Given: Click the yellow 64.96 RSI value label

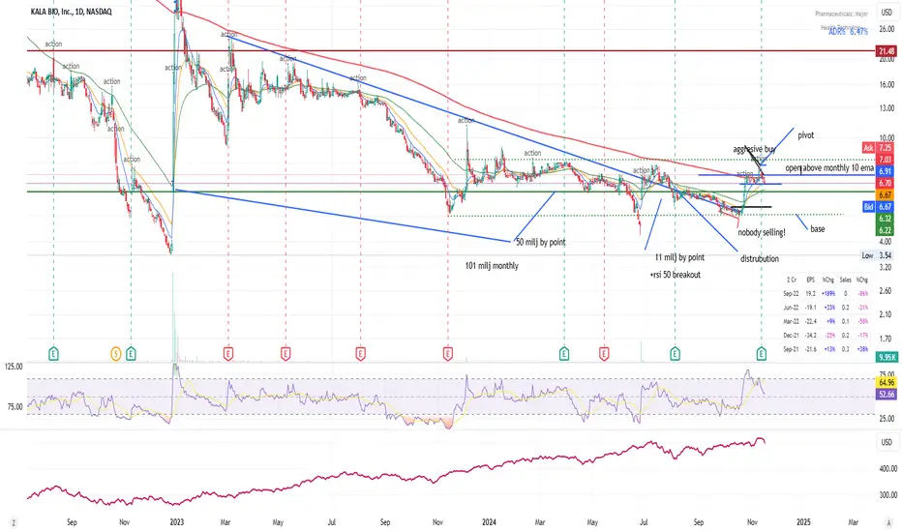Looking at the screenshot, I should [887, 382].
